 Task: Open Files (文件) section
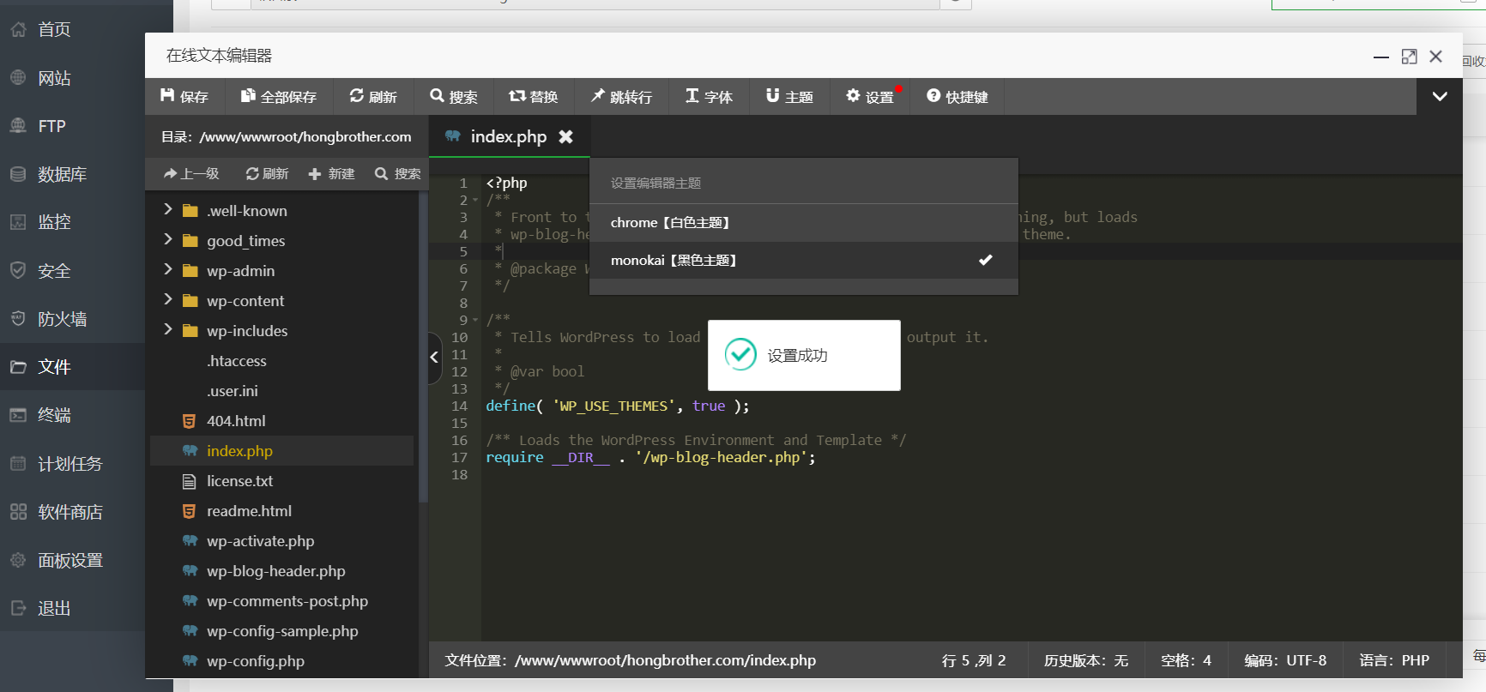(x=72, y=367)
